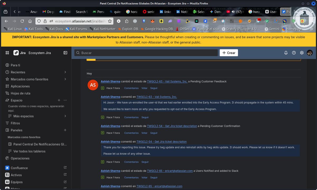This screenshot has width=317, height=190.
Task: Click Comentarios under the TWGCLI-65 status change
Action: tap(131, 178)
